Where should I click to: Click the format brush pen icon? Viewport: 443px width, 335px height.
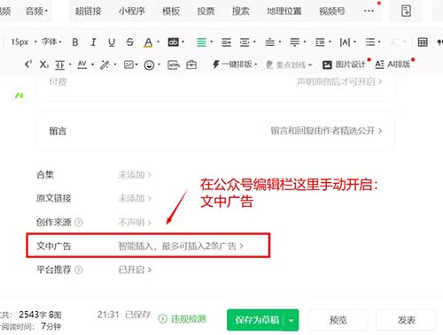(x=105, y=65)
